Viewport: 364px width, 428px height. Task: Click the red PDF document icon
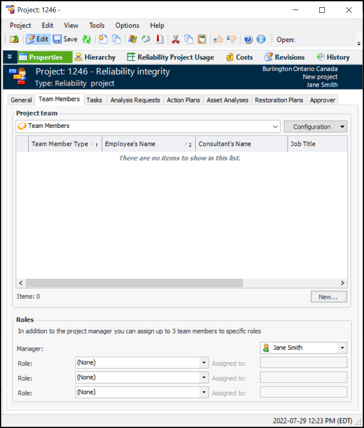pyautogui.click(x=159, y=39)
